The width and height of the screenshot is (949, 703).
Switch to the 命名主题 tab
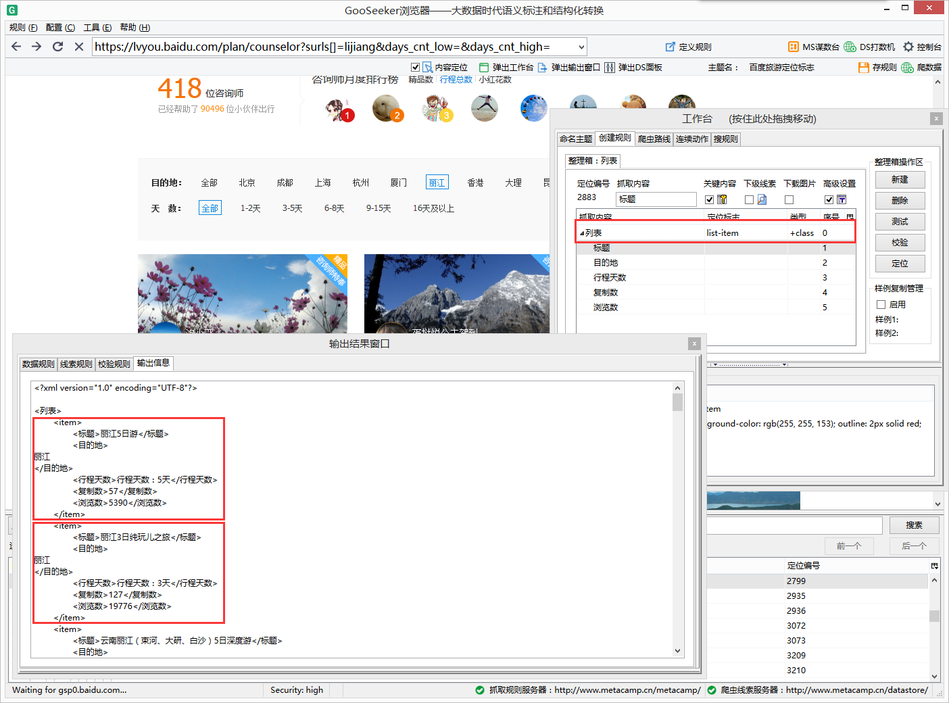(x=576, y=139)
